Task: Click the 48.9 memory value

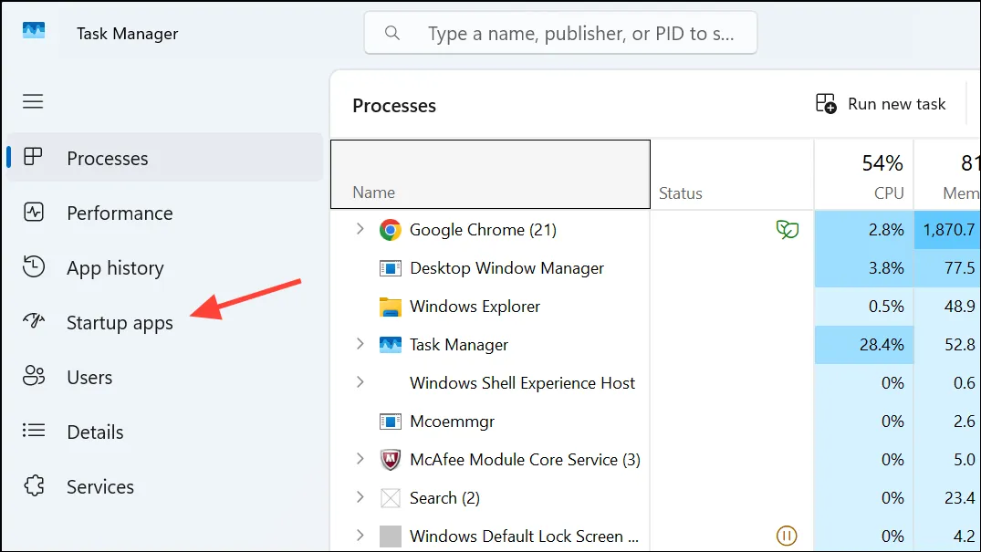Action: [x=960, y=306]
